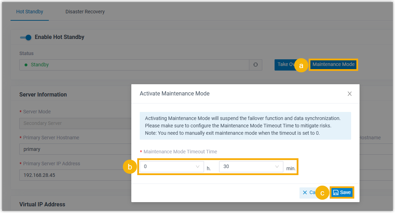This screenshot has width=395, height=213.
Task: Click the X icon on the Cancel button
Action: coord(305,193)
